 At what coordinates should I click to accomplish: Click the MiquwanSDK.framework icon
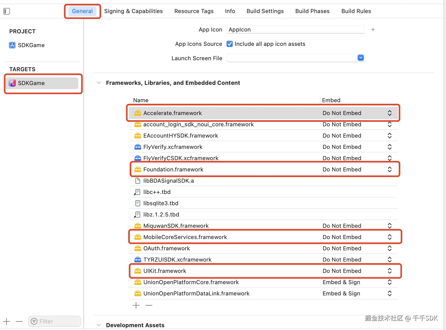click(138, 226)
